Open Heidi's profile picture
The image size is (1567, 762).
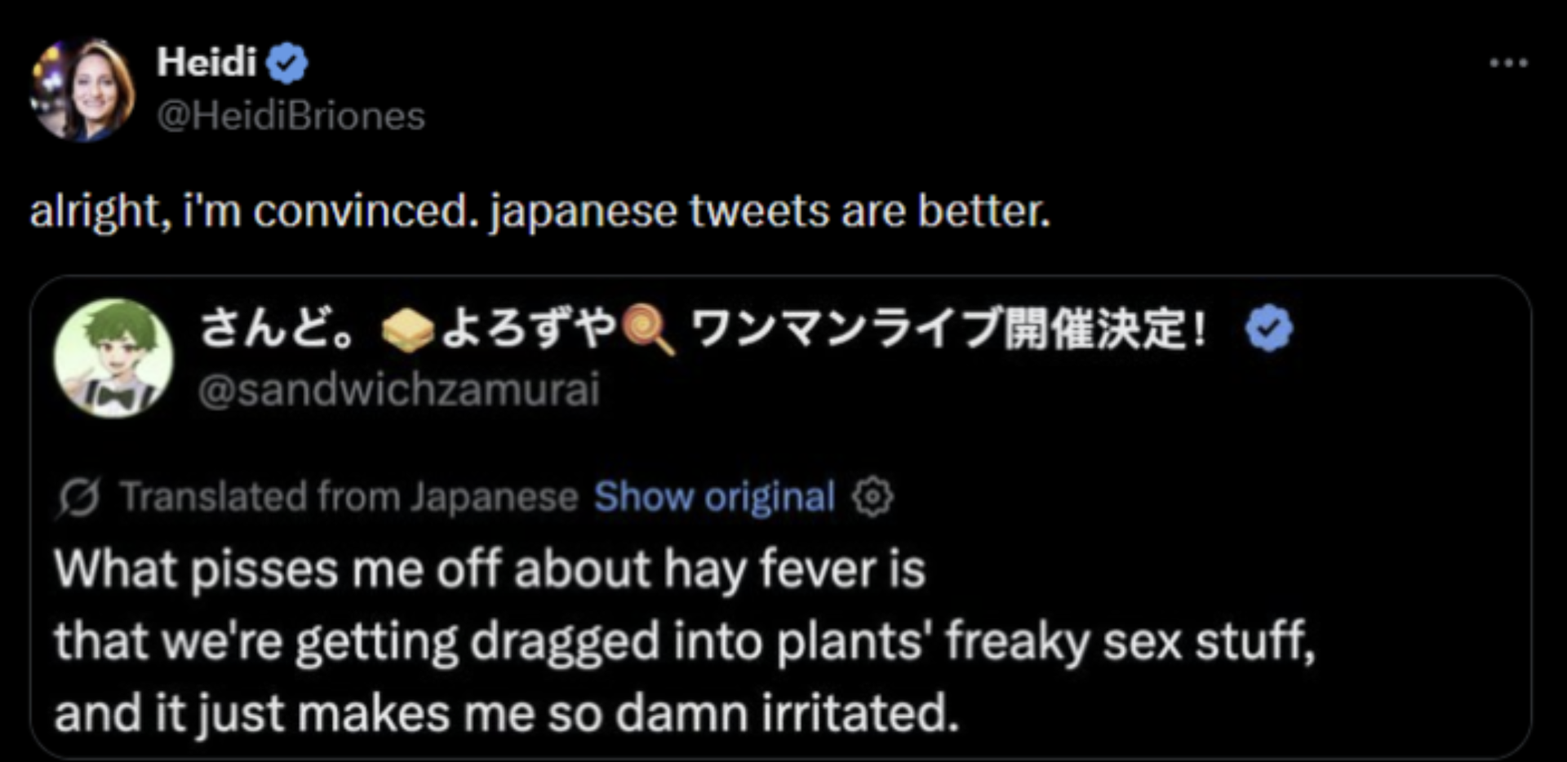(x=82, y=90)
